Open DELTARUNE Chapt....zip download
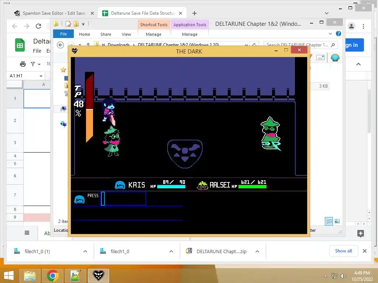378x283 pixels. pos(221,251)
